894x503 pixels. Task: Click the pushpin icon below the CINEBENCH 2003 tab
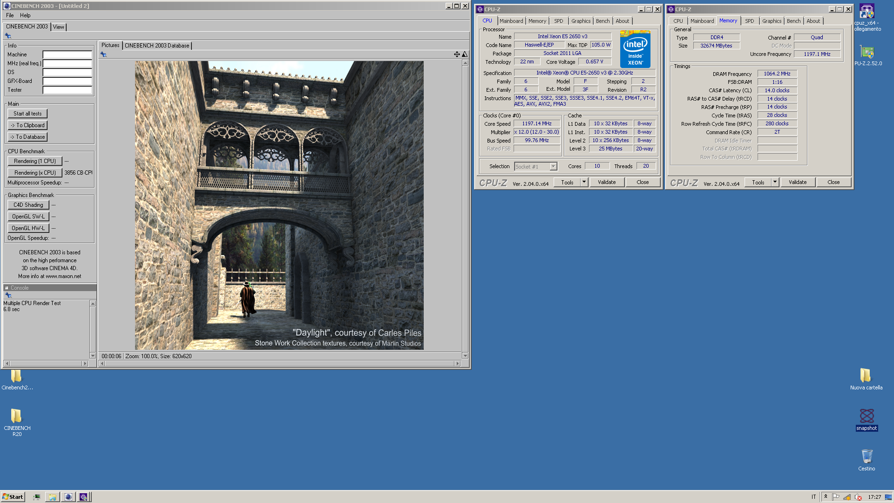(8, 36)
